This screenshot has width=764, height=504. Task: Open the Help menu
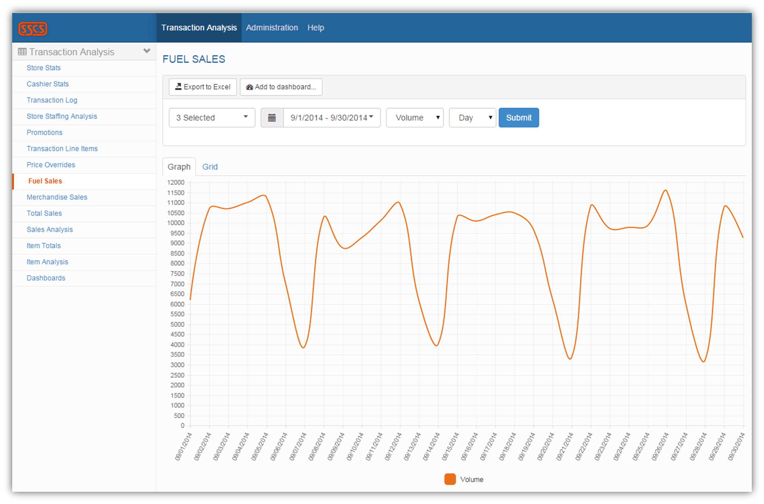[x=315, y=28]
